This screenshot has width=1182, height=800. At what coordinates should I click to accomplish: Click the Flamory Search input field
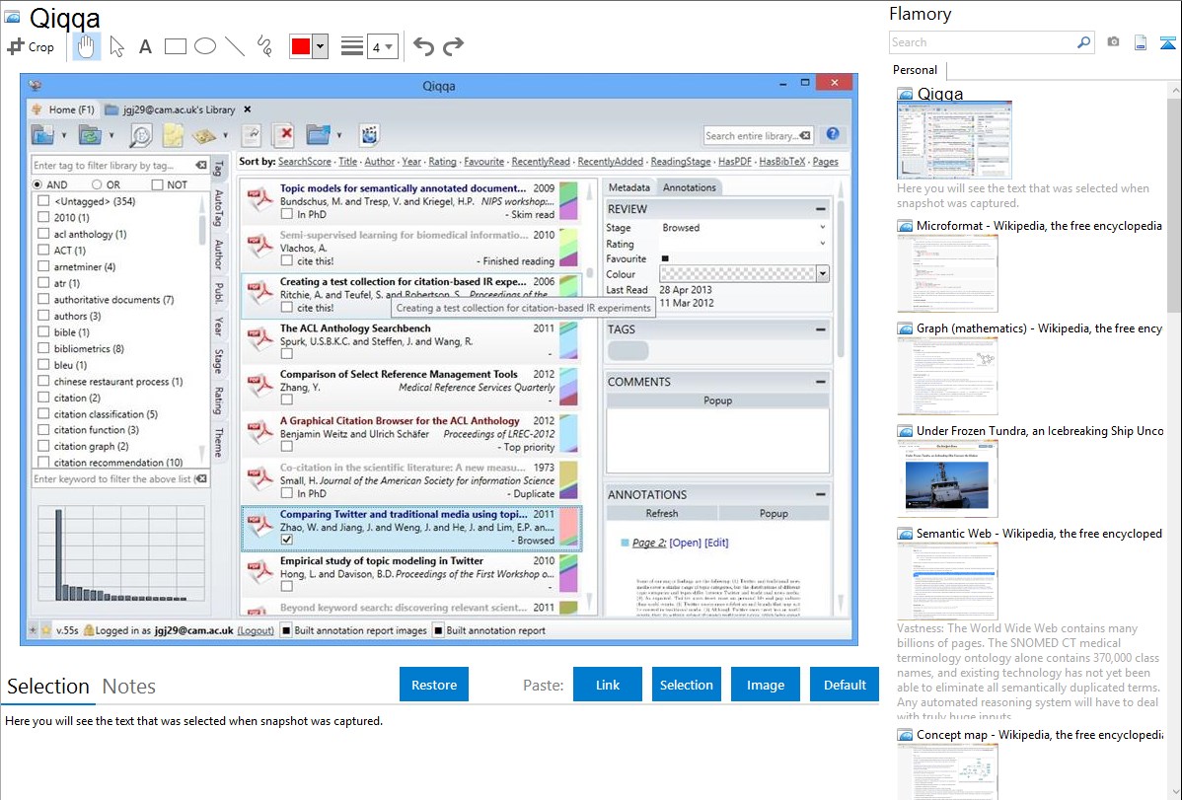pos(983,42)
